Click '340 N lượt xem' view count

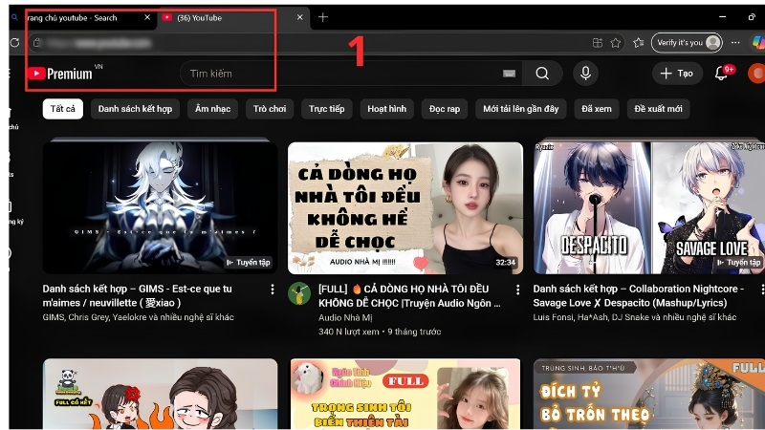pos(349,332)
